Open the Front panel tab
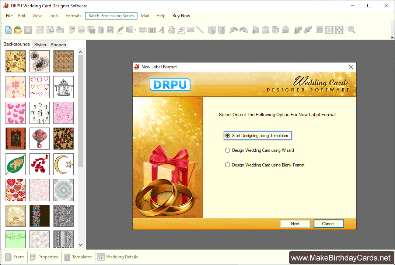The height and width of the screenshot is (265, 395). pyautogui.click(x=15, y=257)
